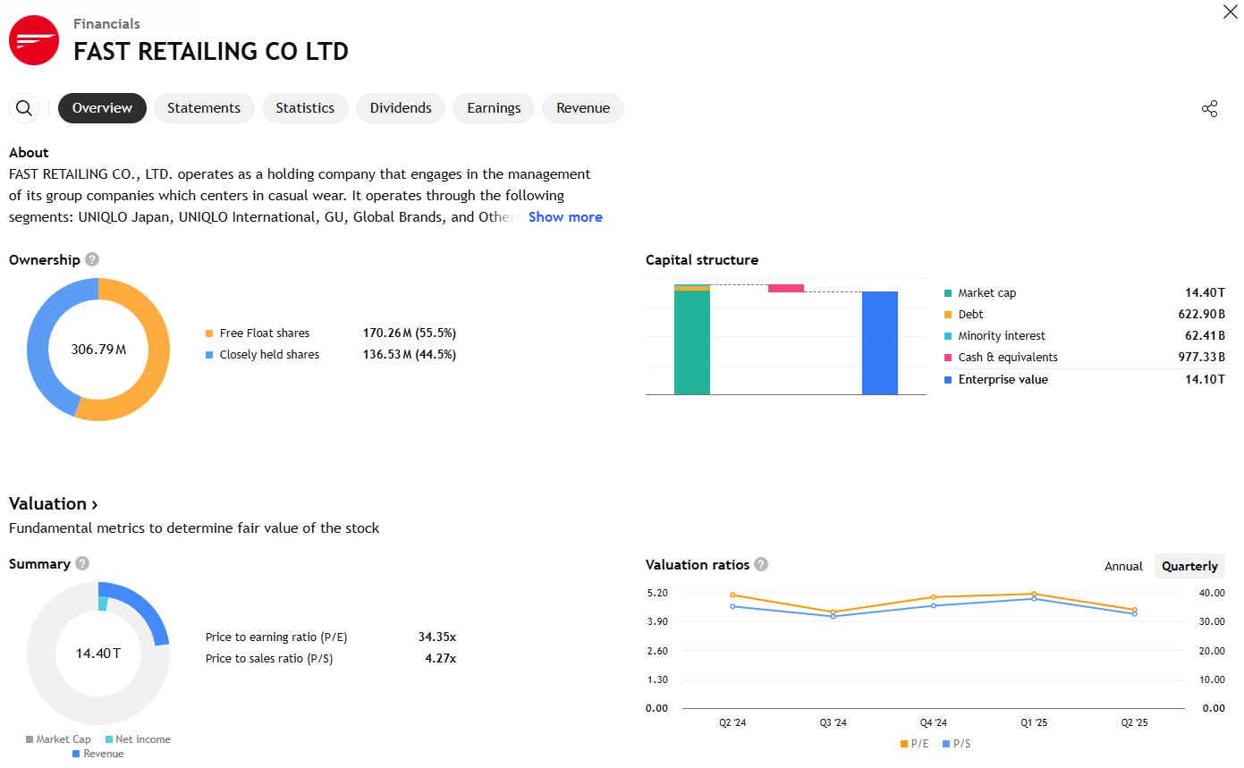Click the Q2 '25 axis label
Viewport: 1244px width, 768px height.
(x=1135, y=722)
